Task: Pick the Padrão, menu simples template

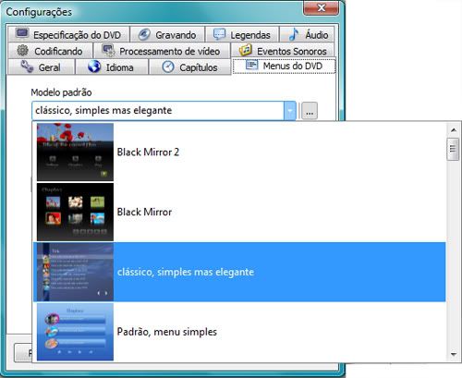Action: click(x=239, y=332)
